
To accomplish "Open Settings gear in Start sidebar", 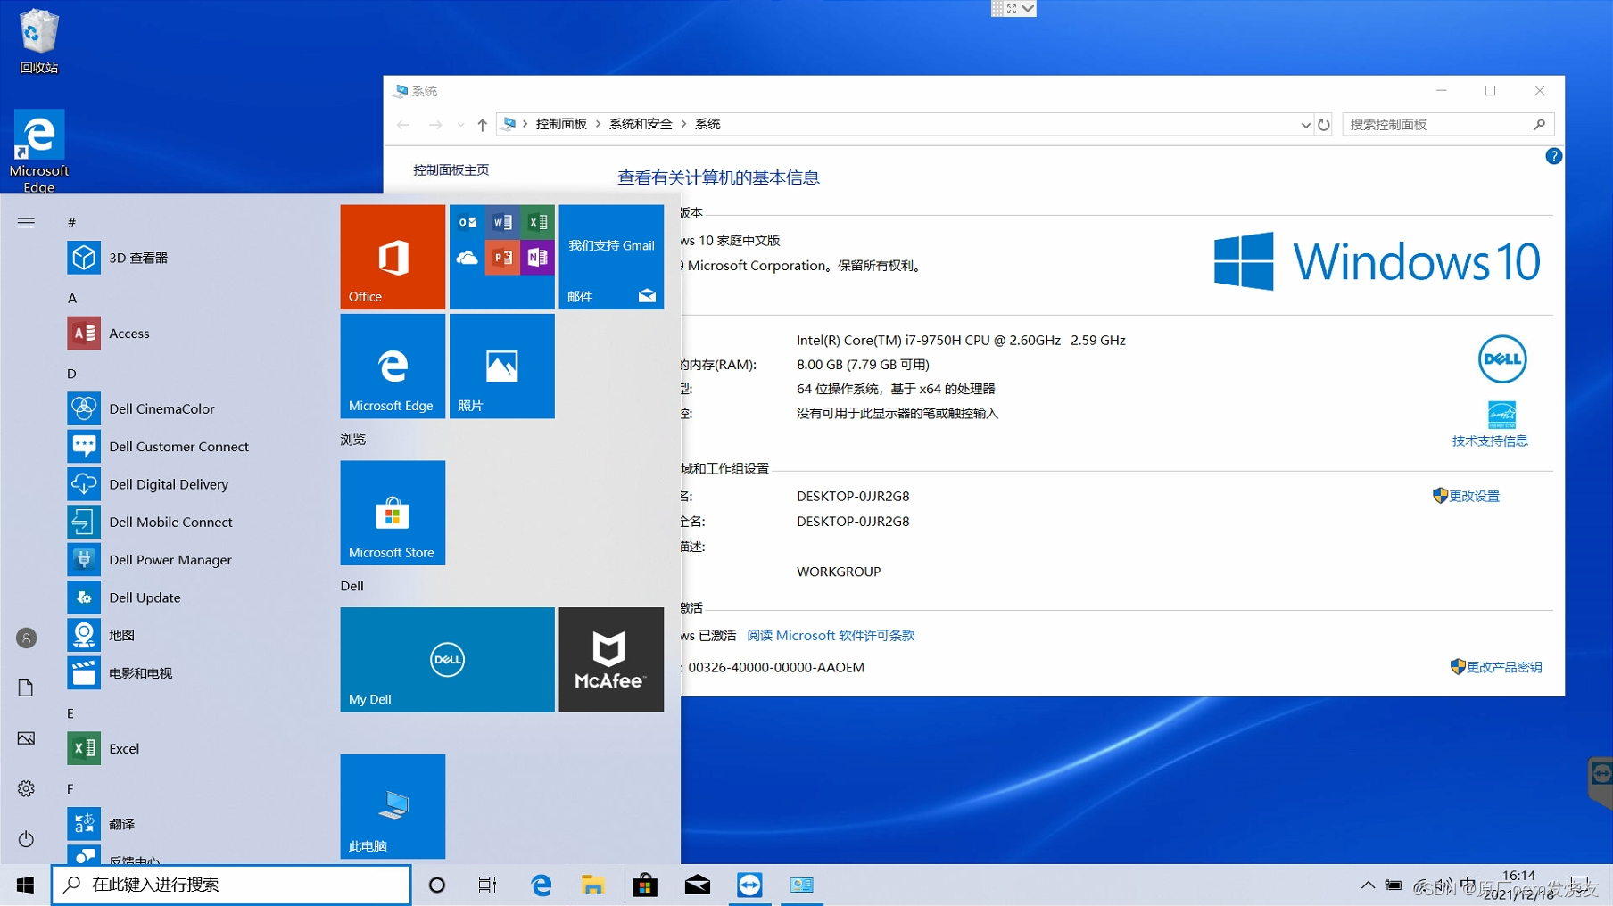I will (x=26, y=788).
